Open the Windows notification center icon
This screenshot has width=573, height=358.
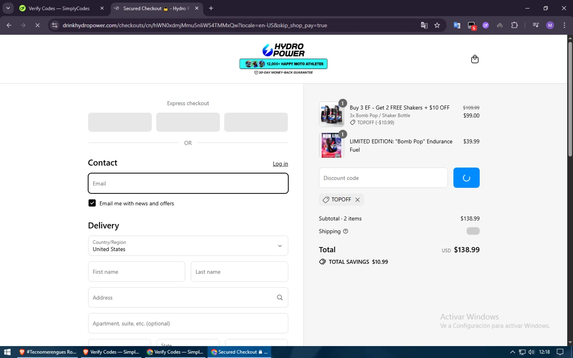560,352
